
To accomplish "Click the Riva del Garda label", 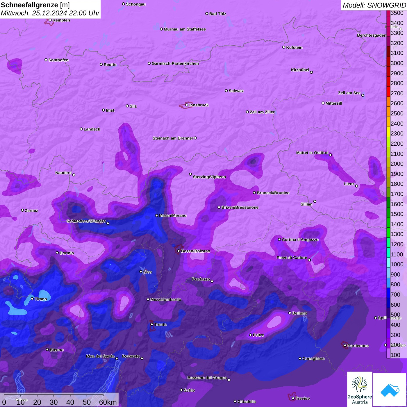I will click(100, 356).
